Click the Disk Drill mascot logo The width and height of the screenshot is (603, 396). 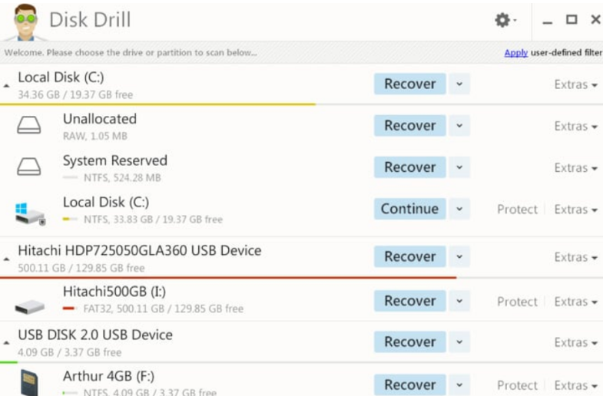coord(21,22)
